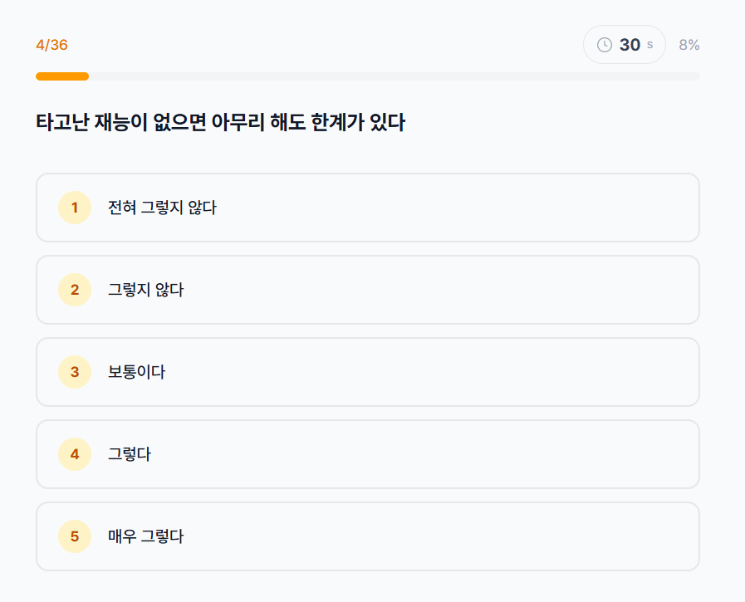
Task: Click the orange filled portion of progress bar
Action: pyautogui.click(x=61, y=76)
